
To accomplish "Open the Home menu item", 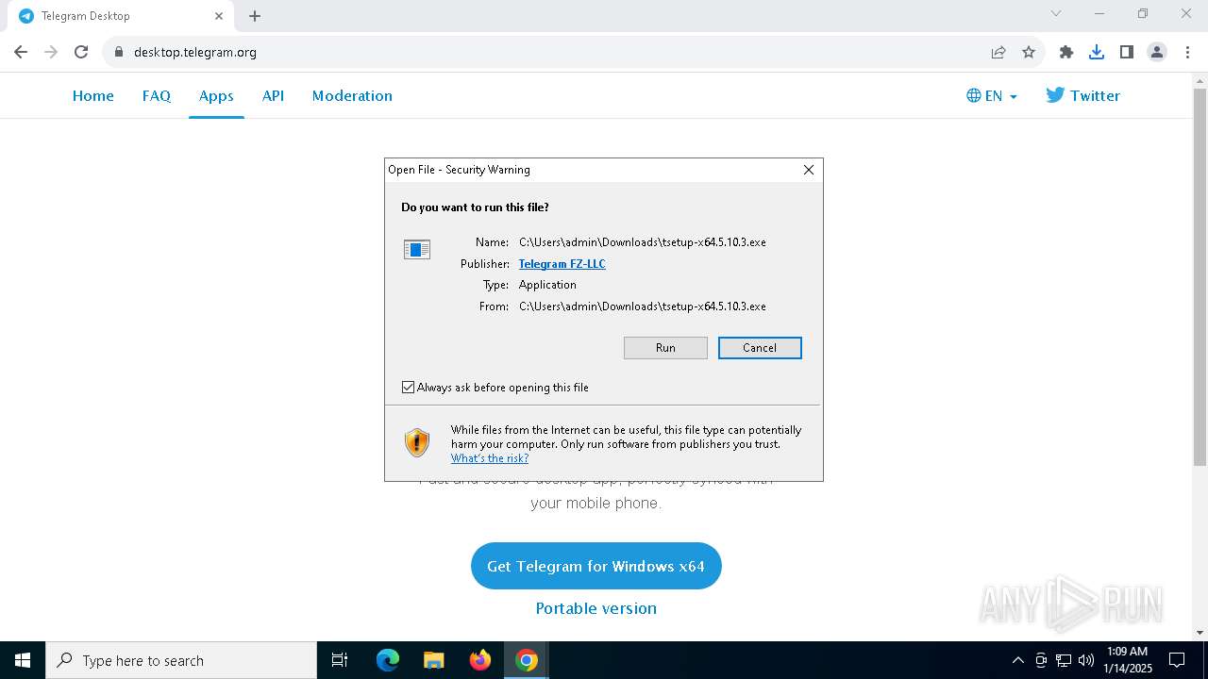I will 93,95.
